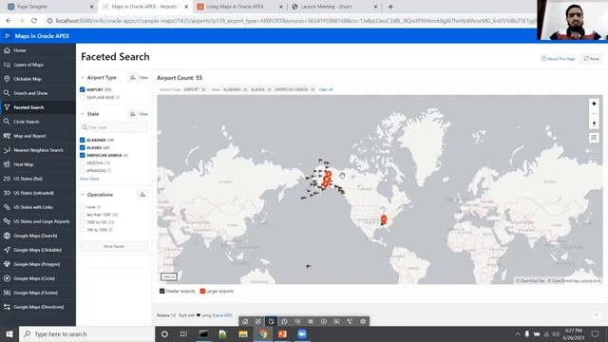Open the About This Page link

pyautogui.click(x=558, y=59)
